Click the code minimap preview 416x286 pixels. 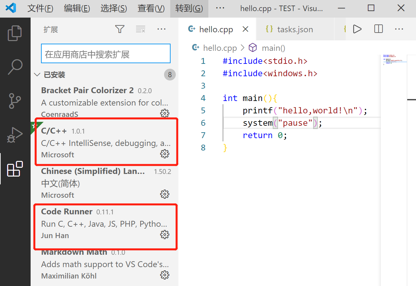(x=394, y=61)
